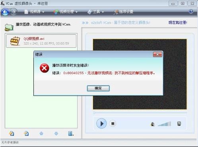198x147 pixels.
Task: Open 选项设置 in the toolbar
Action: (x=124, y=12)
